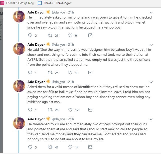Send the threatened-to-kill tweet via message
Image resolution: width=161 pixels, height=154 pixels.
click(x=90, y=147)
